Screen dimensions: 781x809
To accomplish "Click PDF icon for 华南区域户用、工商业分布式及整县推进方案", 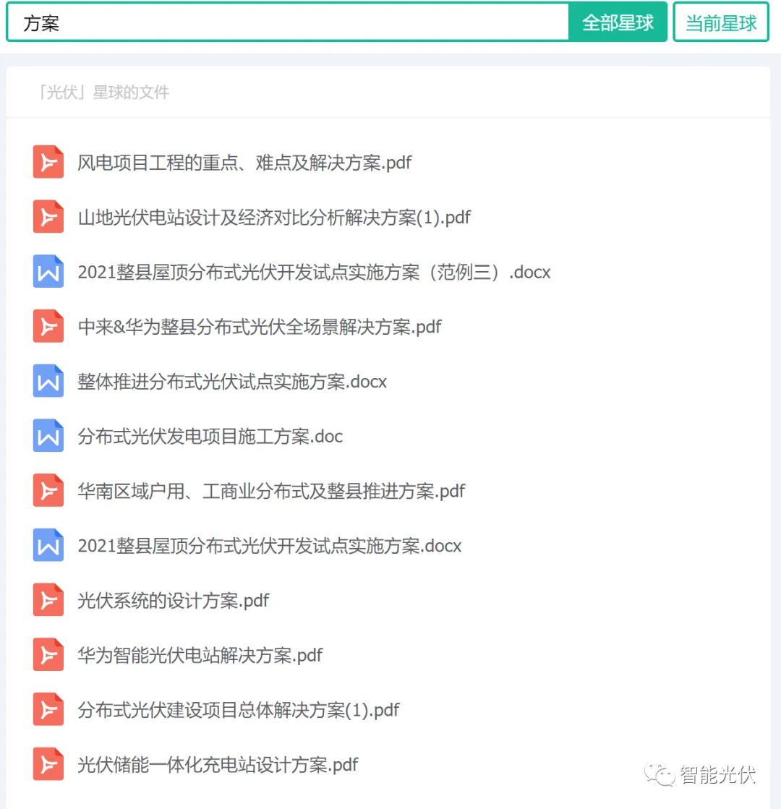I will 48,490.
